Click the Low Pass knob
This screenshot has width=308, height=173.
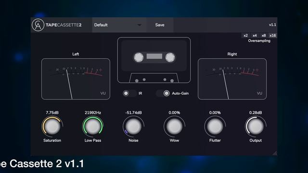[x=93, y=126]
